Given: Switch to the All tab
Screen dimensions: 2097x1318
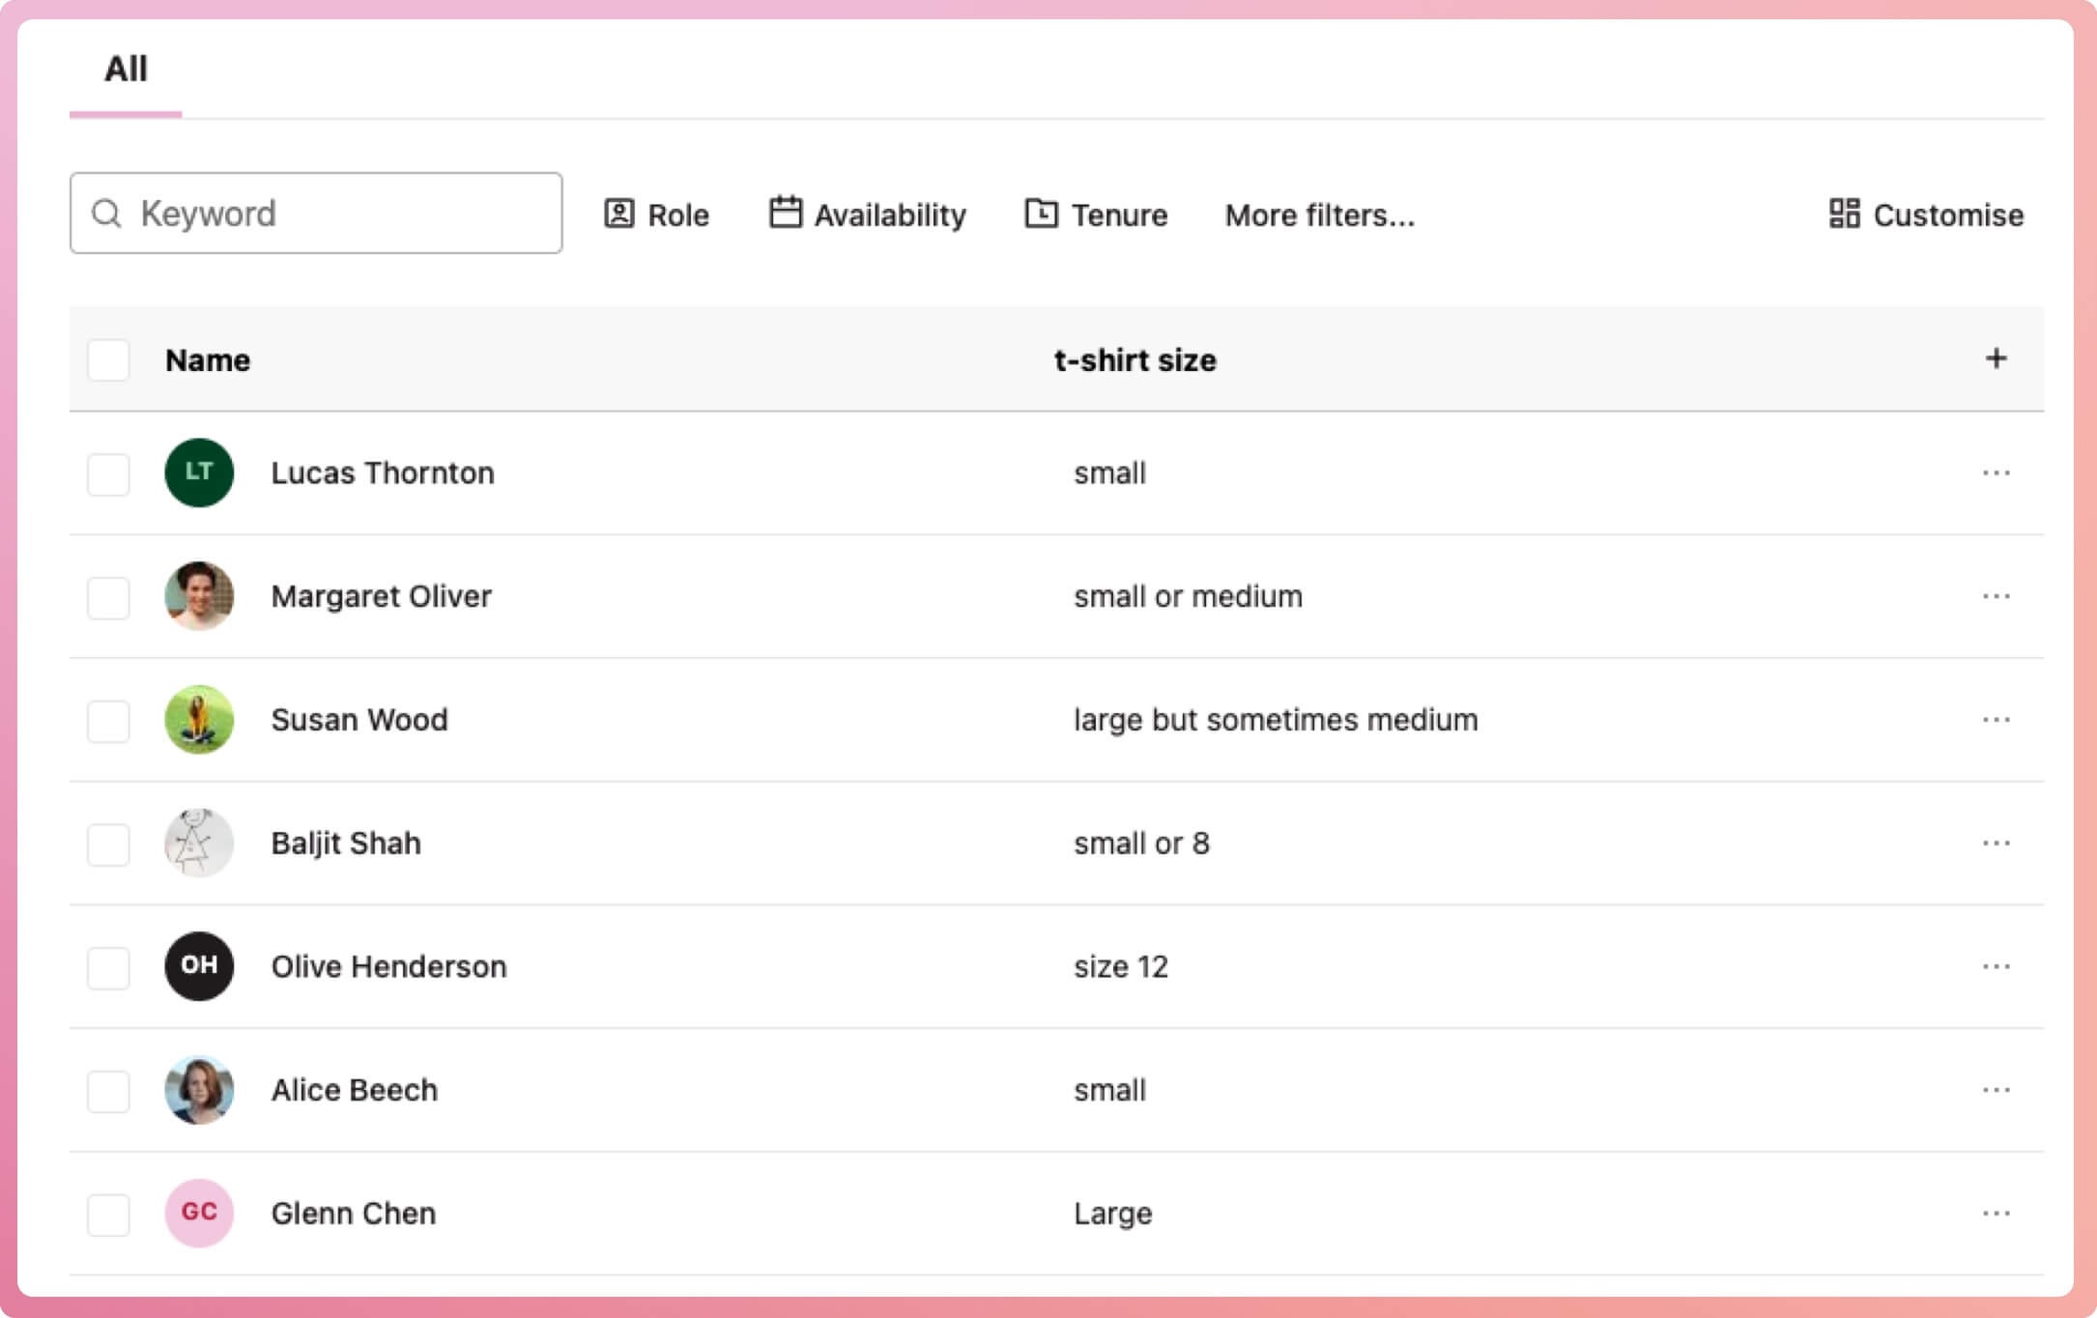Looking at the screenshot, I should pyautogui.click(x=126, y=70).
